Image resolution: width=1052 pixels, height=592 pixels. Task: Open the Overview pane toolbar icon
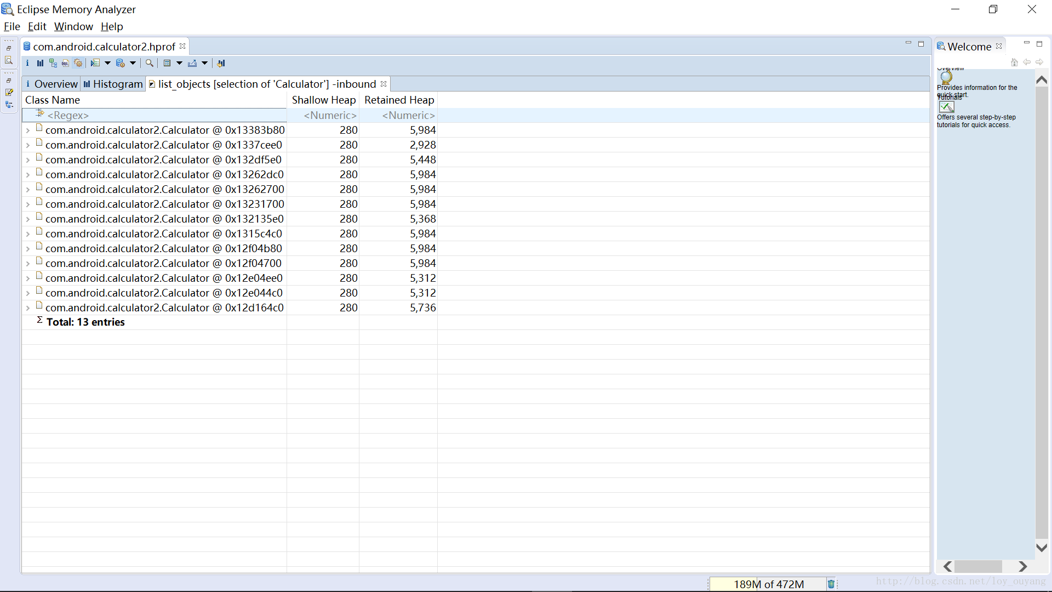point(27,63)
